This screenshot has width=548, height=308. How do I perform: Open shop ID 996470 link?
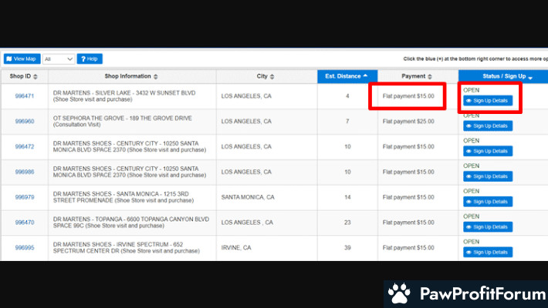tap(25, 223)
